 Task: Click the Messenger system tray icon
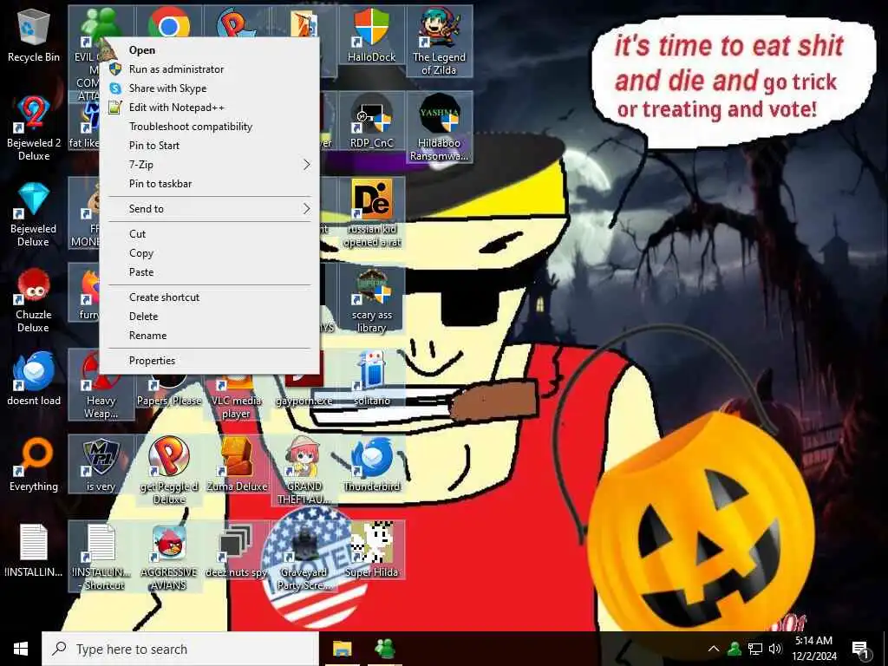tap(735, 649)
